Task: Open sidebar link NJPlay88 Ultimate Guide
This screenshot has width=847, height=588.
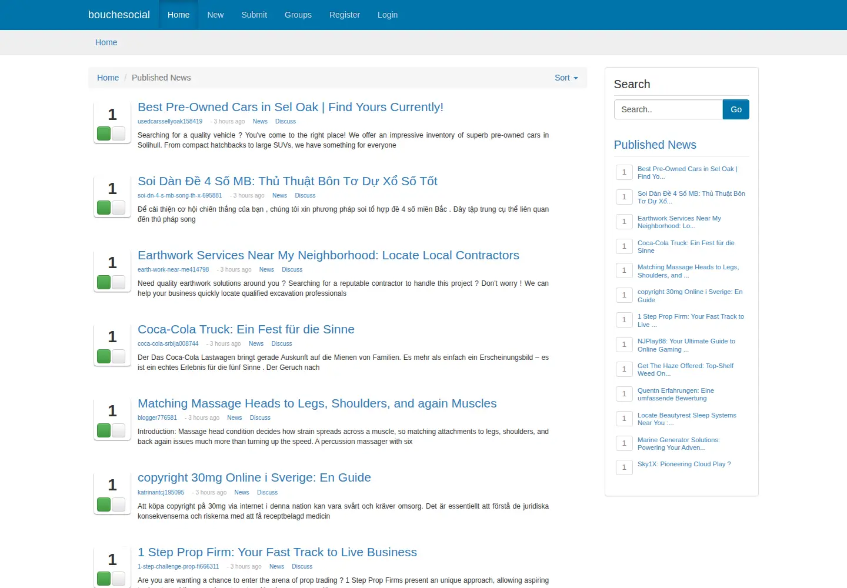Action: click(686, 345)
